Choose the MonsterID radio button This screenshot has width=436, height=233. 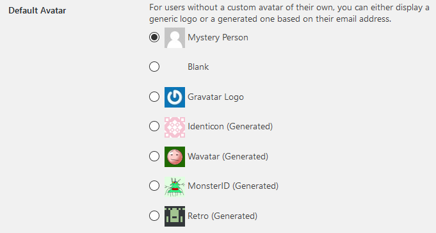click(x=154, y=186)
